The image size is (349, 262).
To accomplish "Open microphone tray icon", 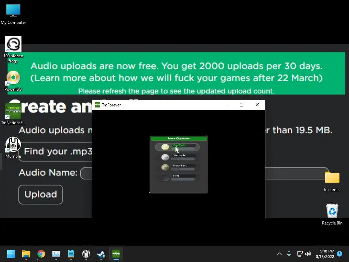I will [x=289, y=254].
